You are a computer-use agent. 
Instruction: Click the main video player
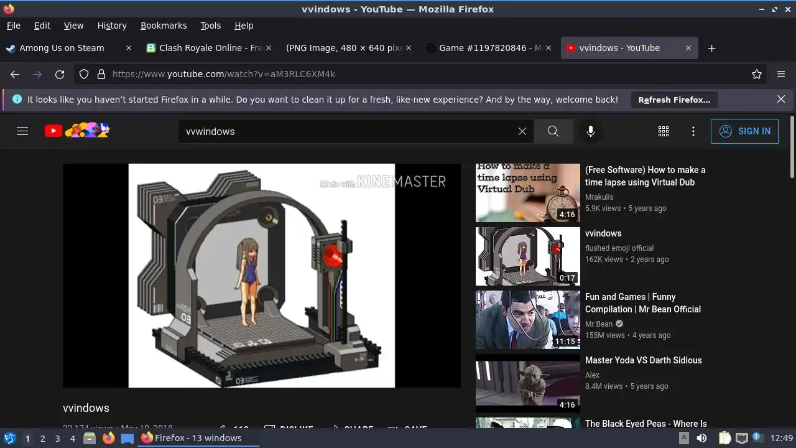tap(262, 276)
